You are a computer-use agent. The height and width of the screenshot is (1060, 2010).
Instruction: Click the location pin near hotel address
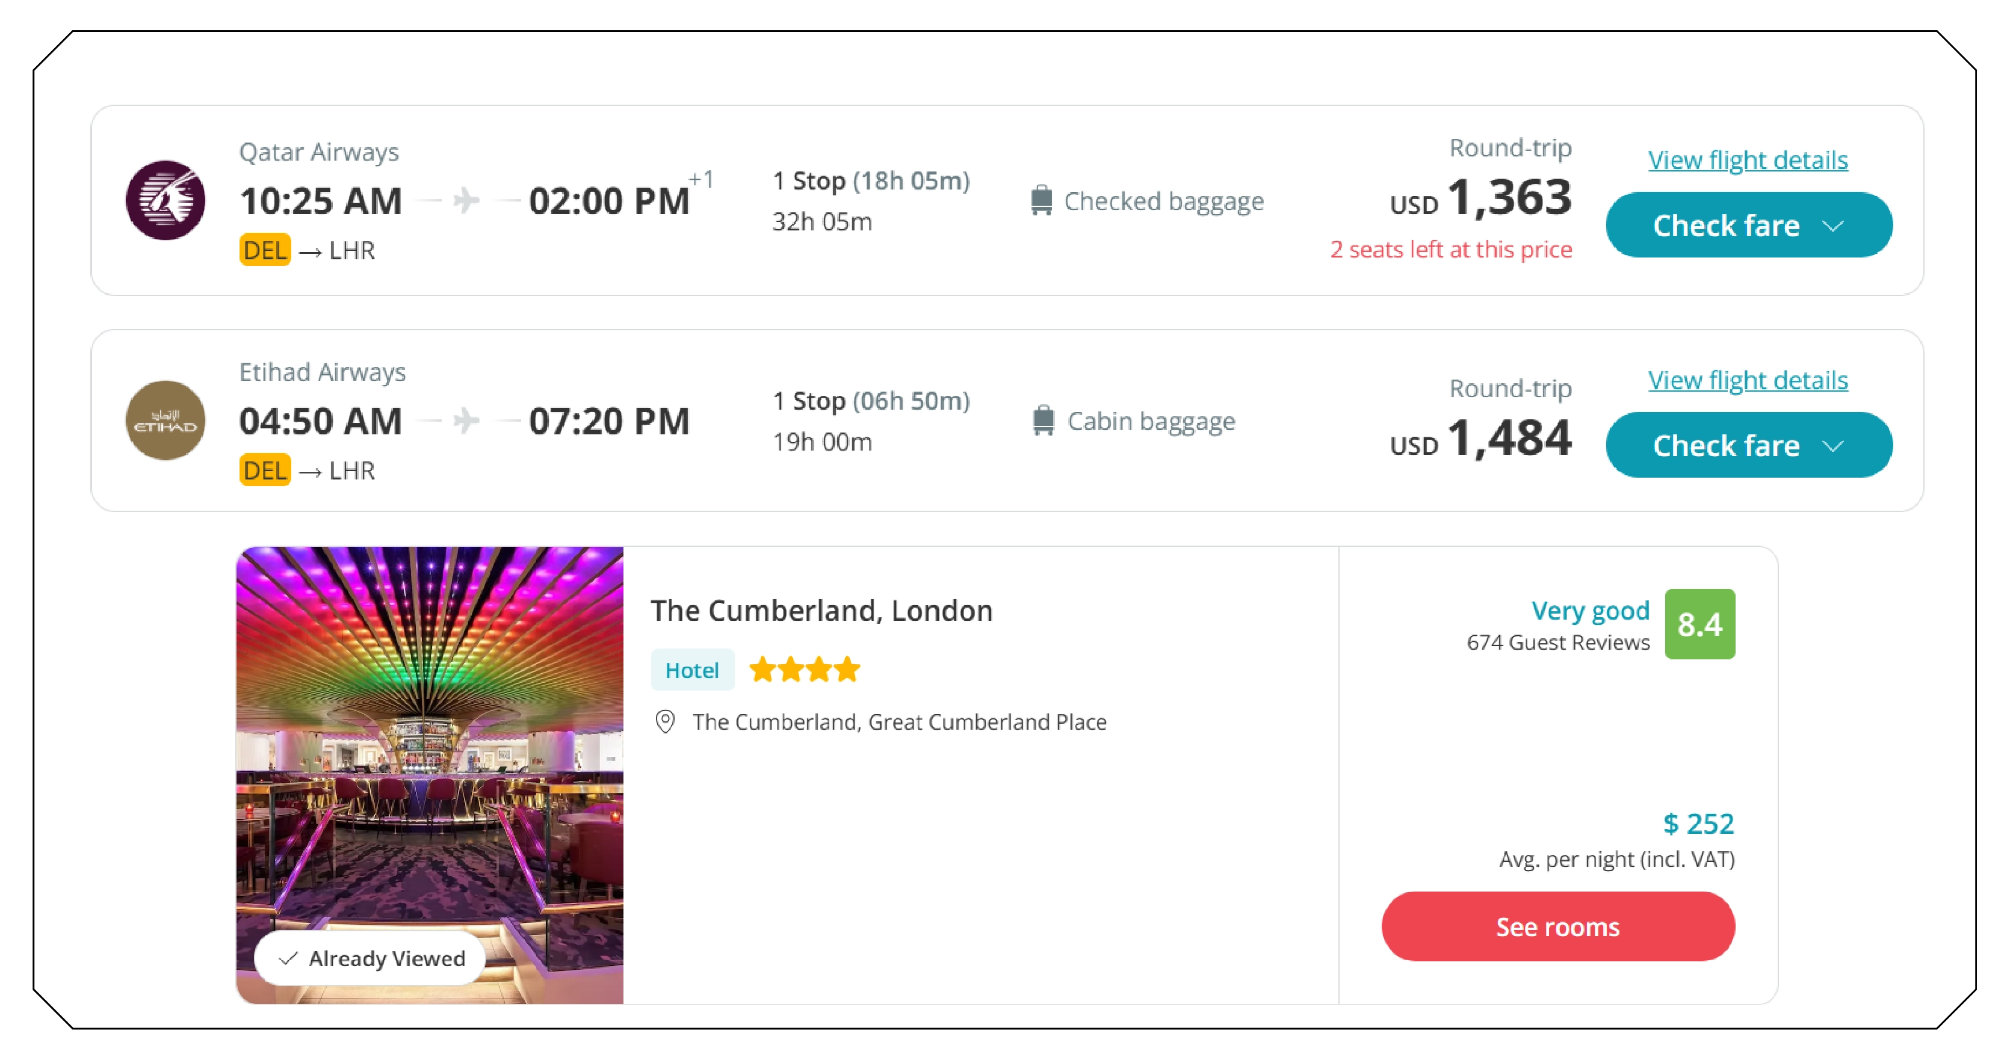[x=666, y=723]
